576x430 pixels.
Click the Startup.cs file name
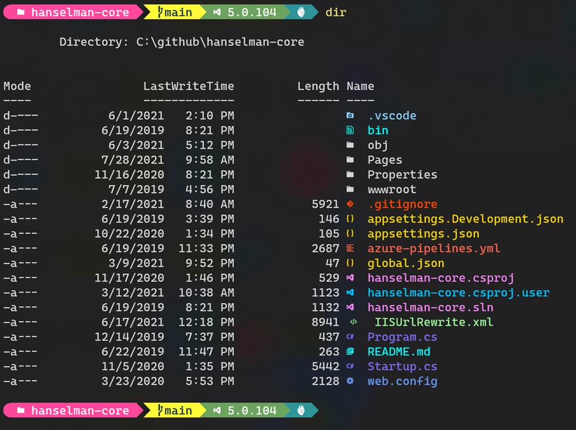pyautogui.click(x=402, y=367)
